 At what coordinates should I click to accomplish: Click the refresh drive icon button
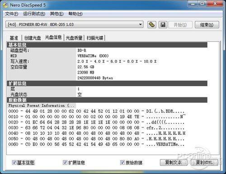[151, 24]
